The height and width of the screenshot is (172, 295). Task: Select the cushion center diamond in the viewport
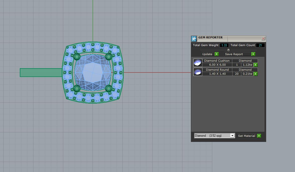tap(93, 72)
